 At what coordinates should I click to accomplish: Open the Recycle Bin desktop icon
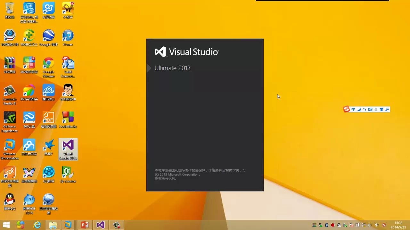click(x=10, y=11)
